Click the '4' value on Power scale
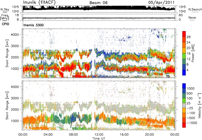The height and width of the screenshot is (140, 202). pyautogui.click(x=188, y=70)
